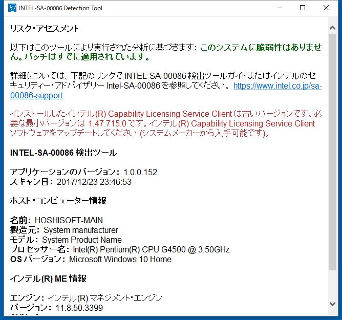Click the INTEL-SA-00086 Detection Tool app icon
This screenshot has width=342, height=320.
12,8
